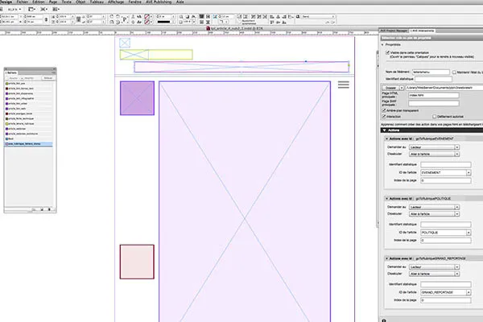Screen dimensions: 483x322
Task: Toggle the Interaction checkbox
Action: point(384,117)
